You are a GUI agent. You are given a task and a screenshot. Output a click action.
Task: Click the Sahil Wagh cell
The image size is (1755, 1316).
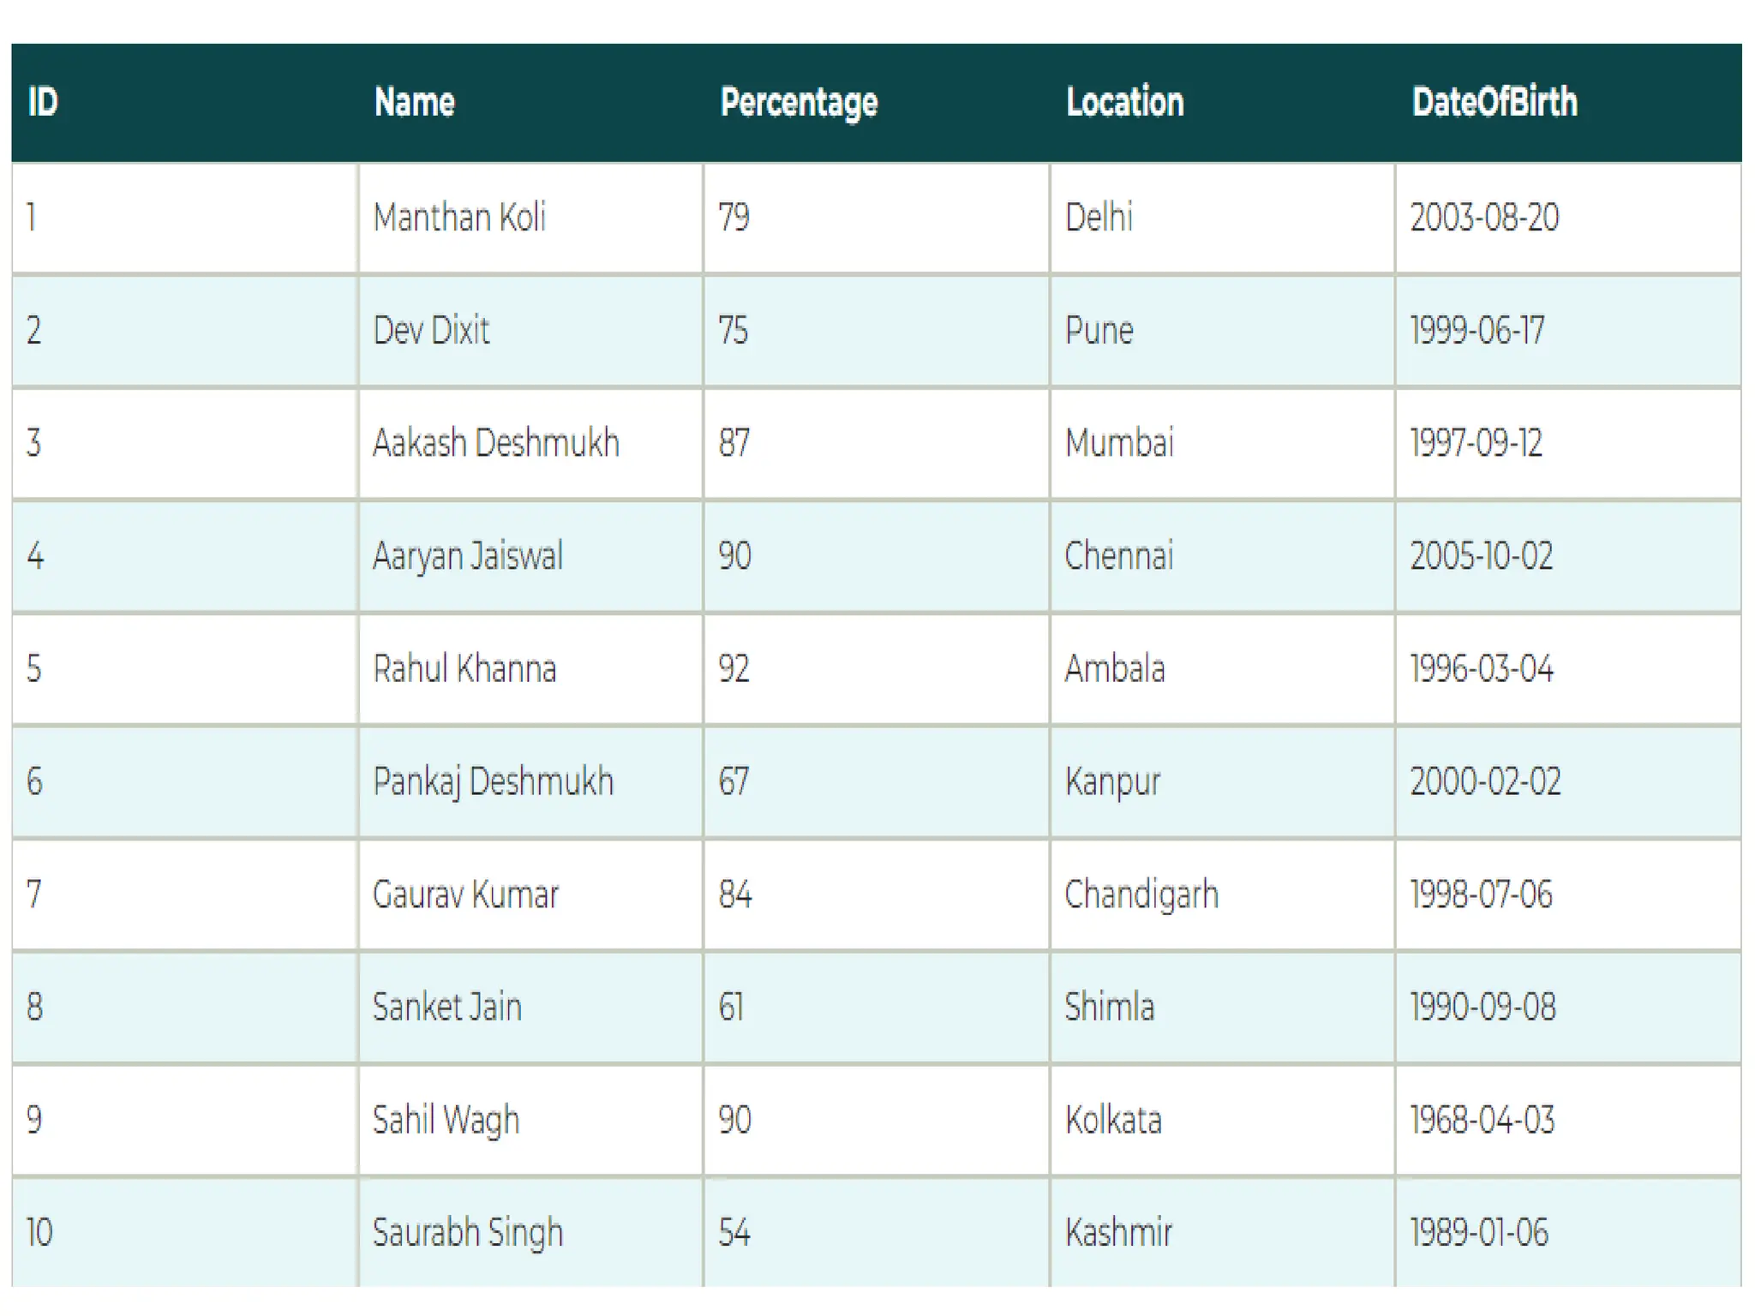tap(446, 1121)
